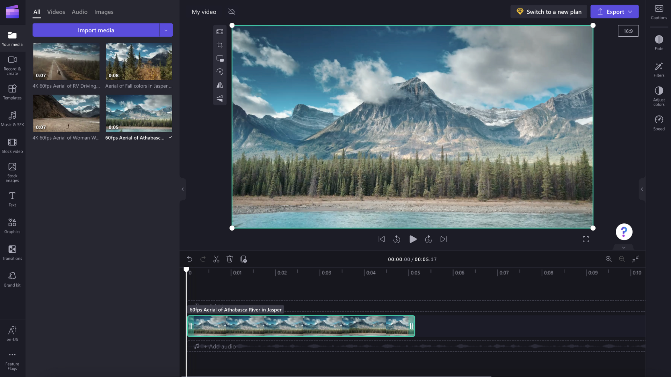
Task: Click Switch to a new plan
Action: pyautogui.click(x=549, y=12)
